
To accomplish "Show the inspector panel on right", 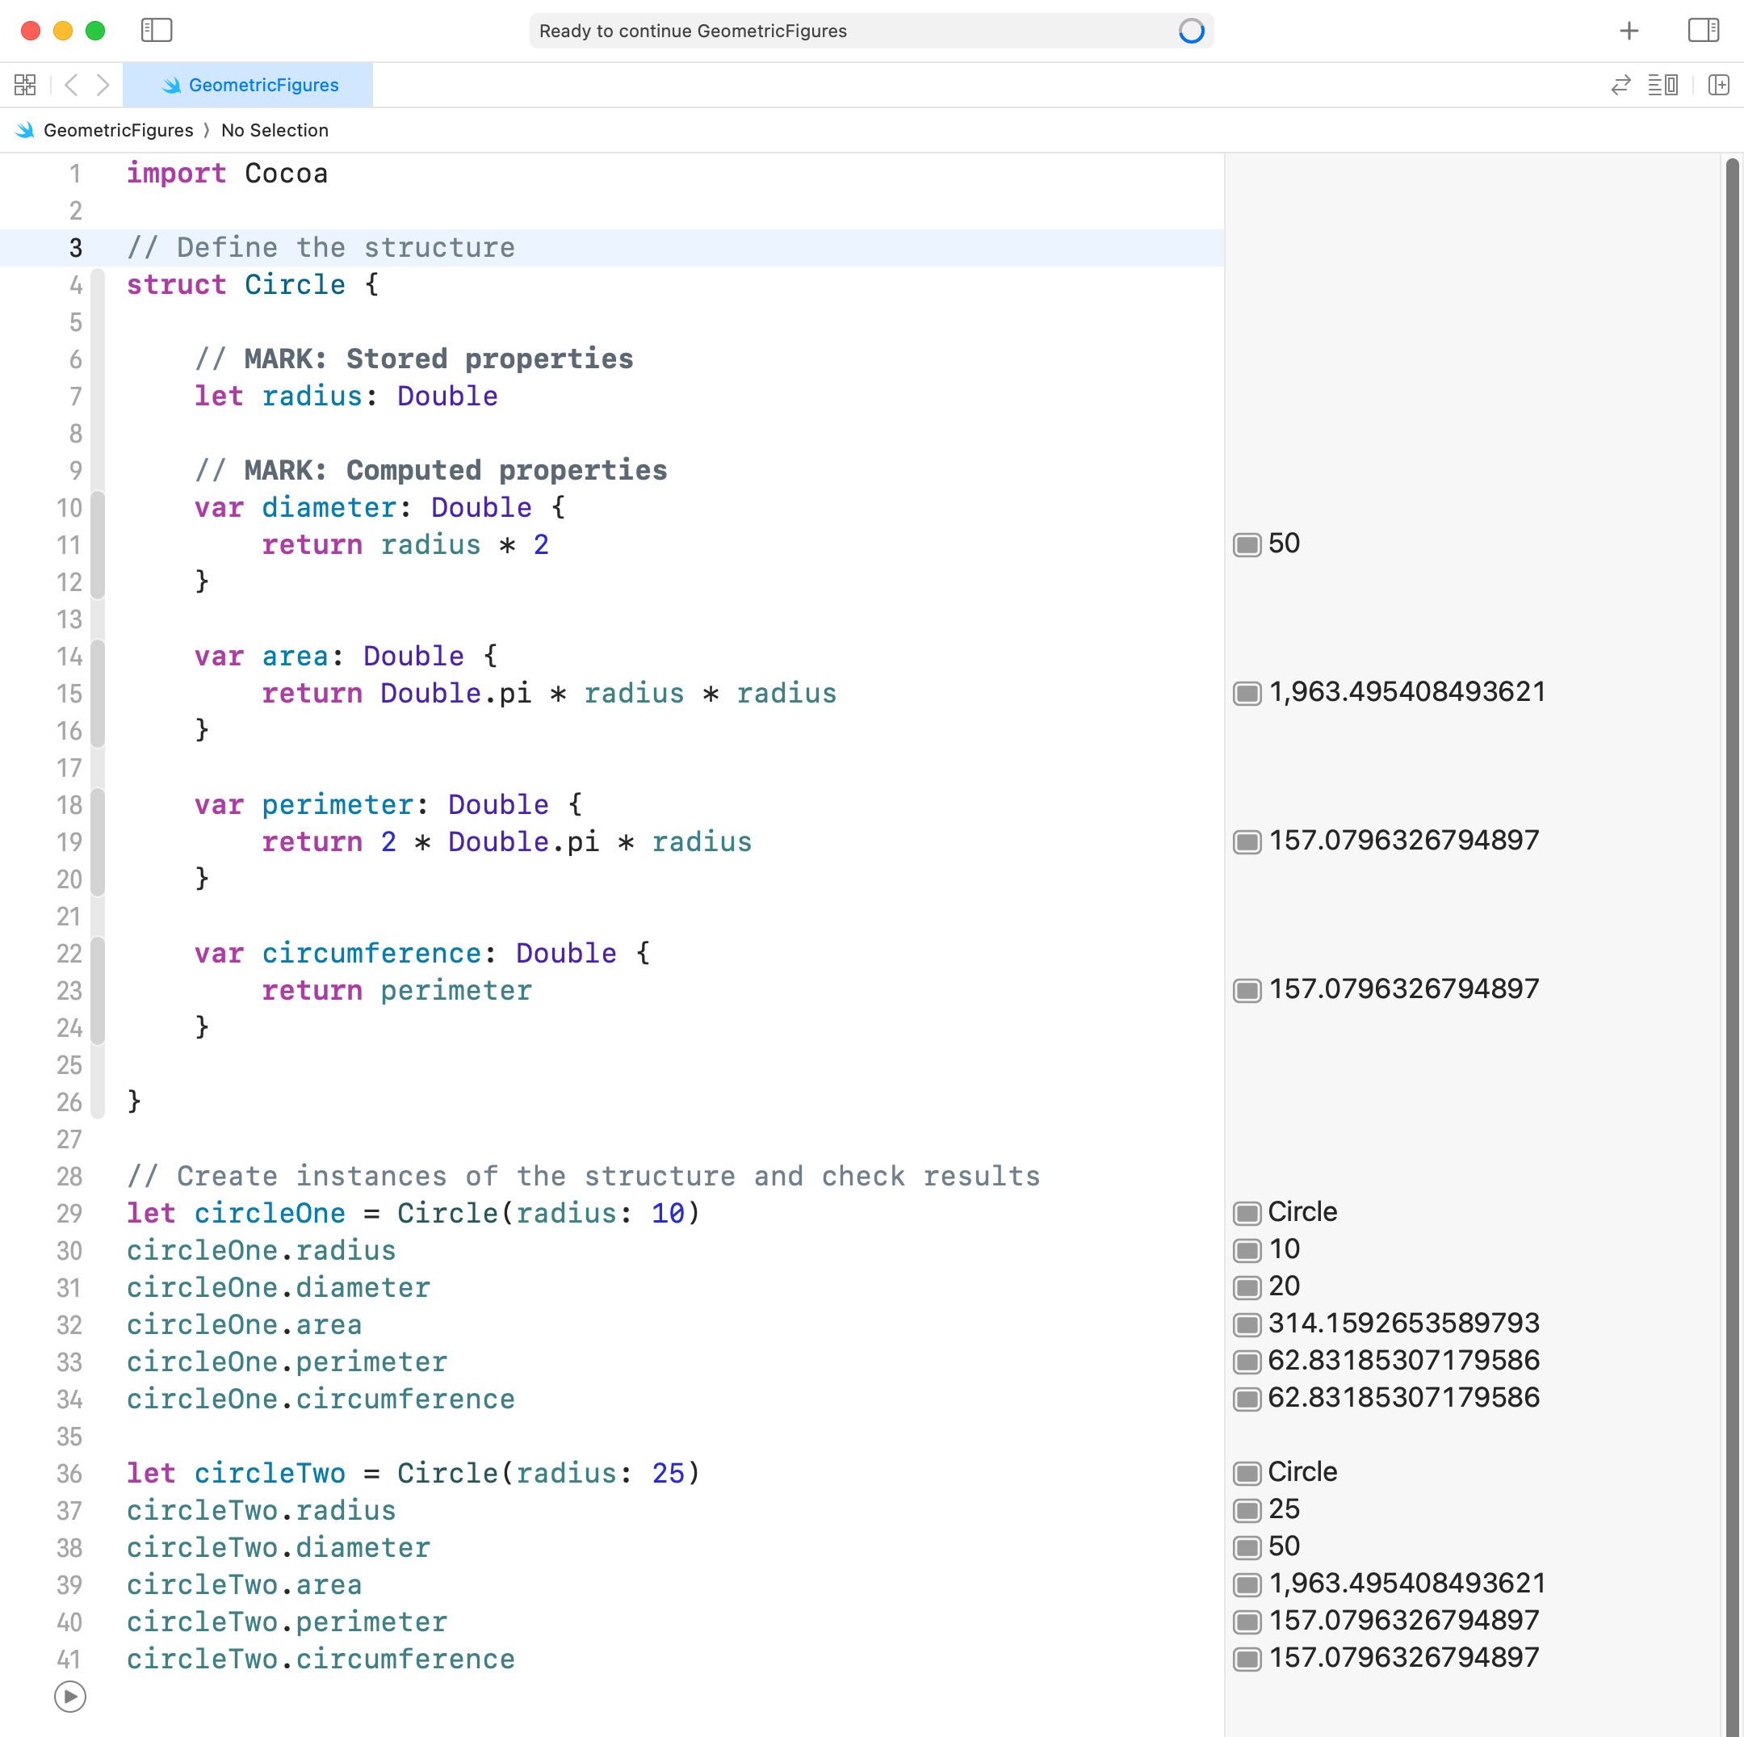I will click(1703, 31).
